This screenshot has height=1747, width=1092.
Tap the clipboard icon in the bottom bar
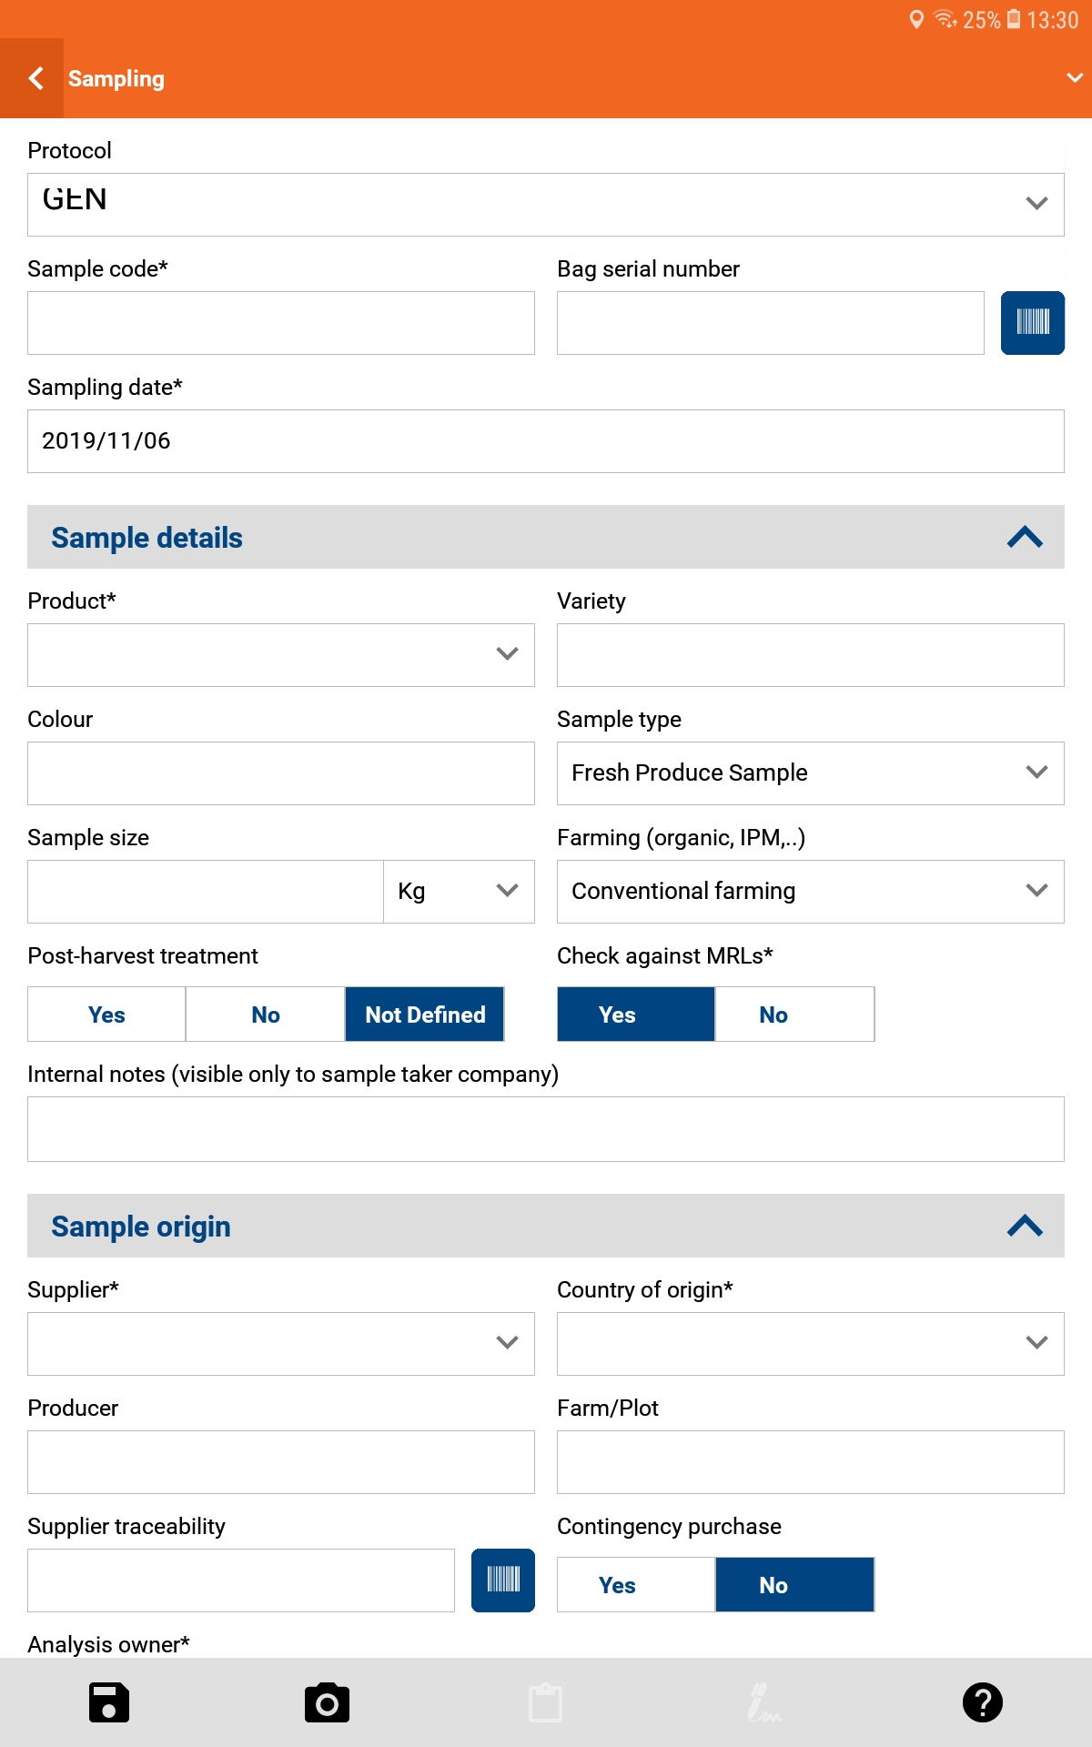(546, 1702)
